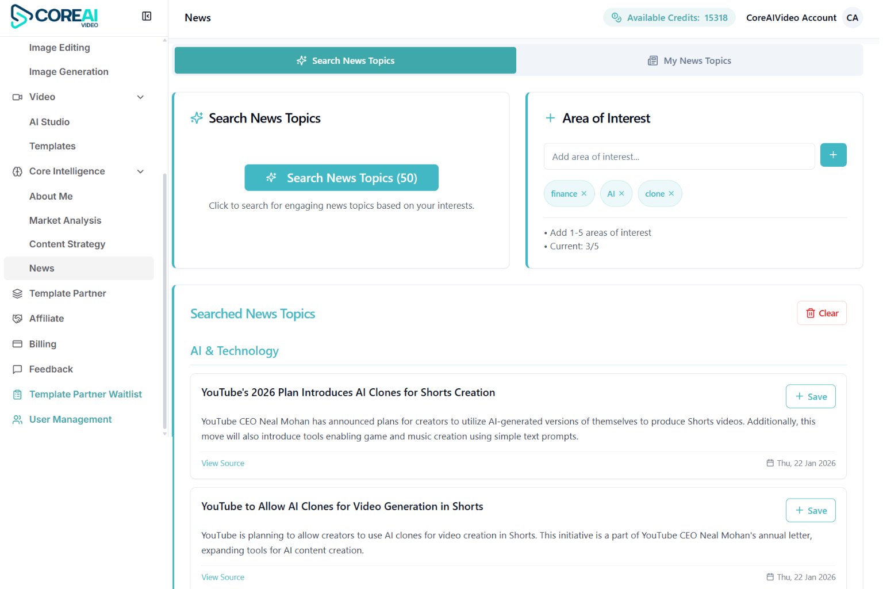The image size is (883, 589).
Task: Open View Source for YouTube's 2026 Plan article
Action: tap(222, 463)
